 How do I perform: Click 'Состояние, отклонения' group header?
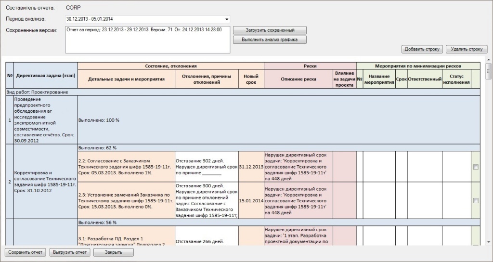171,66
